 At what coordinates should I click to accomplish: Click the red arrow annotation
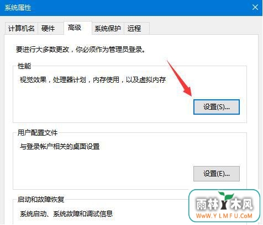tap(180, 78)
